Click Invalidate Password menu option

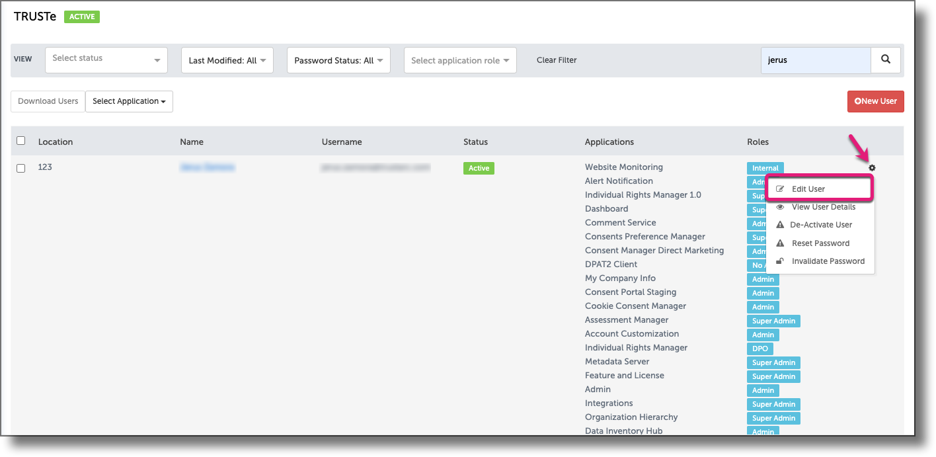click(820, 261)
